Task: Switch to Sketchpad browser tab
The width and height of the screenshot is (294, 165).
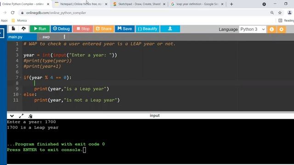Action: point(139,4)
